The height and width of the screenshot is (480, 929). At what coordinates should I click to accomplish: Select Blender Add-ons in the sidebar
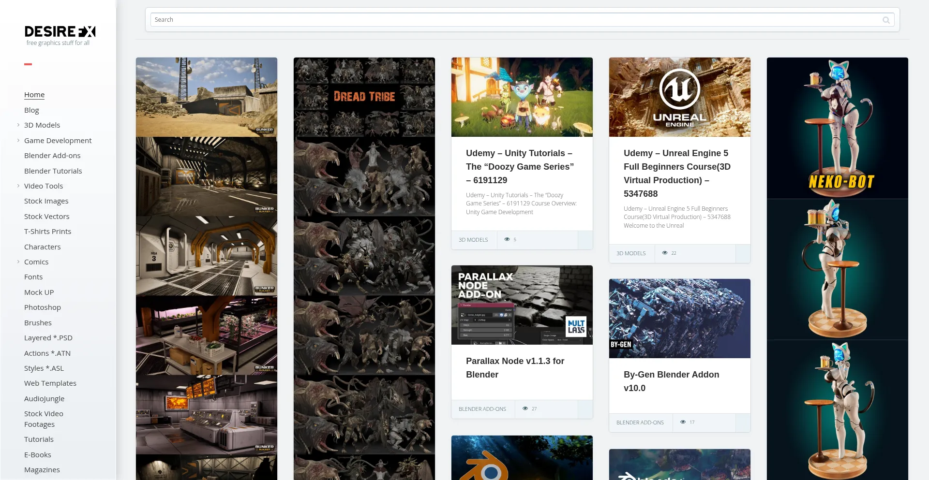[52, 156]
